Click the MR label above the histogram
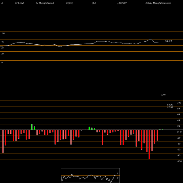Screen dimensions: 183x183 click(163, 95)
